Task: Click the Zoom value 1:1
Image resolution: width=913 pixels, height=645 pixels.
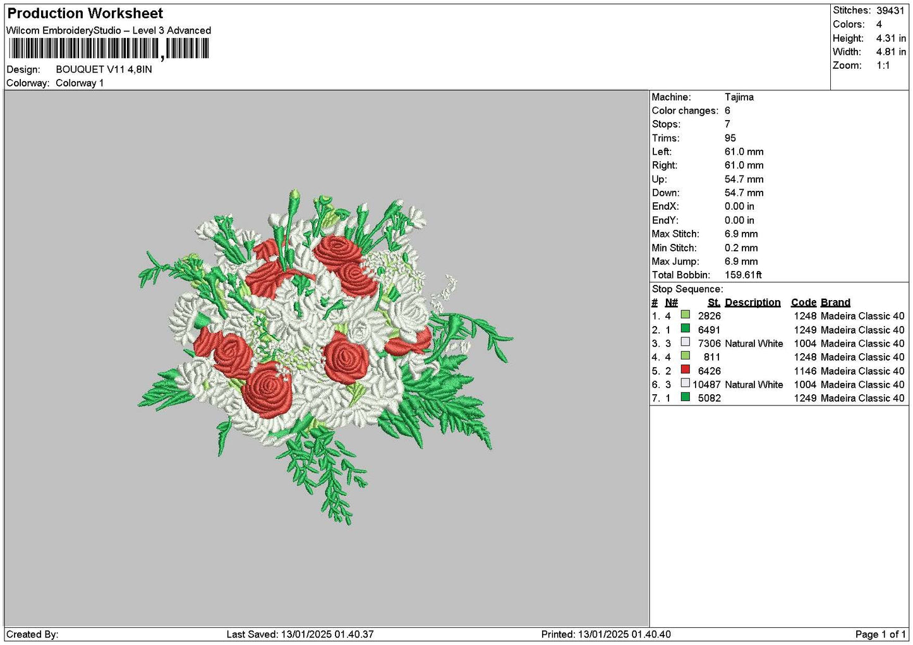Action: 883,66
